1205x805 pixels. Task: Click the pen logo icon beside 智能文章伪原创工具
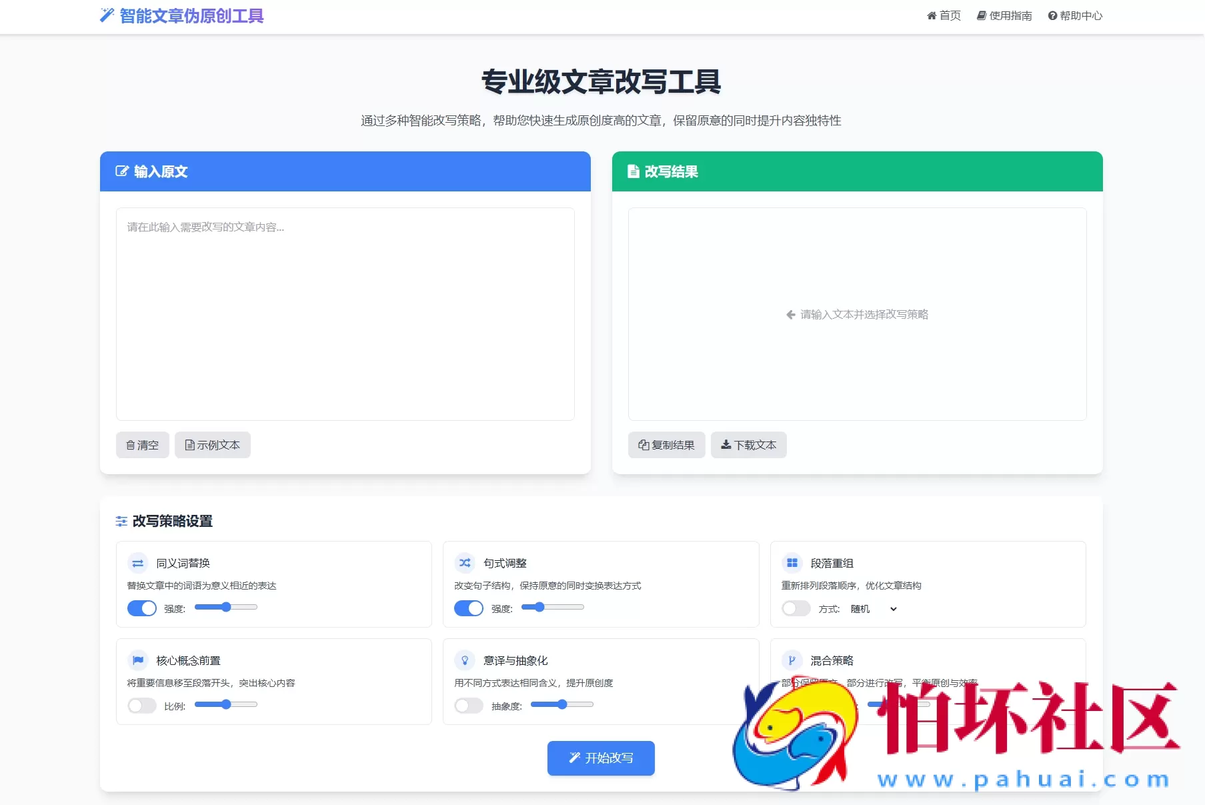click(105, 15)
